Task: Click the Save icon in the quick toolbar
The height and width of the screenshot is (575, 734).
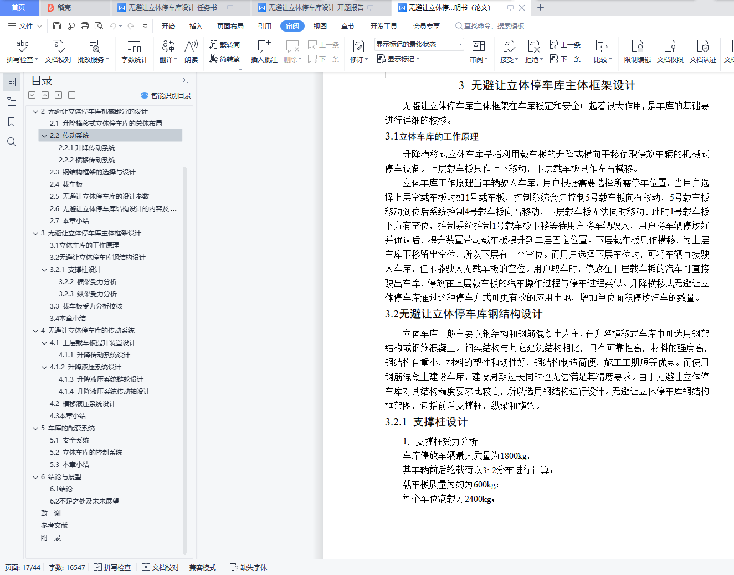Action: pos(57,26)
